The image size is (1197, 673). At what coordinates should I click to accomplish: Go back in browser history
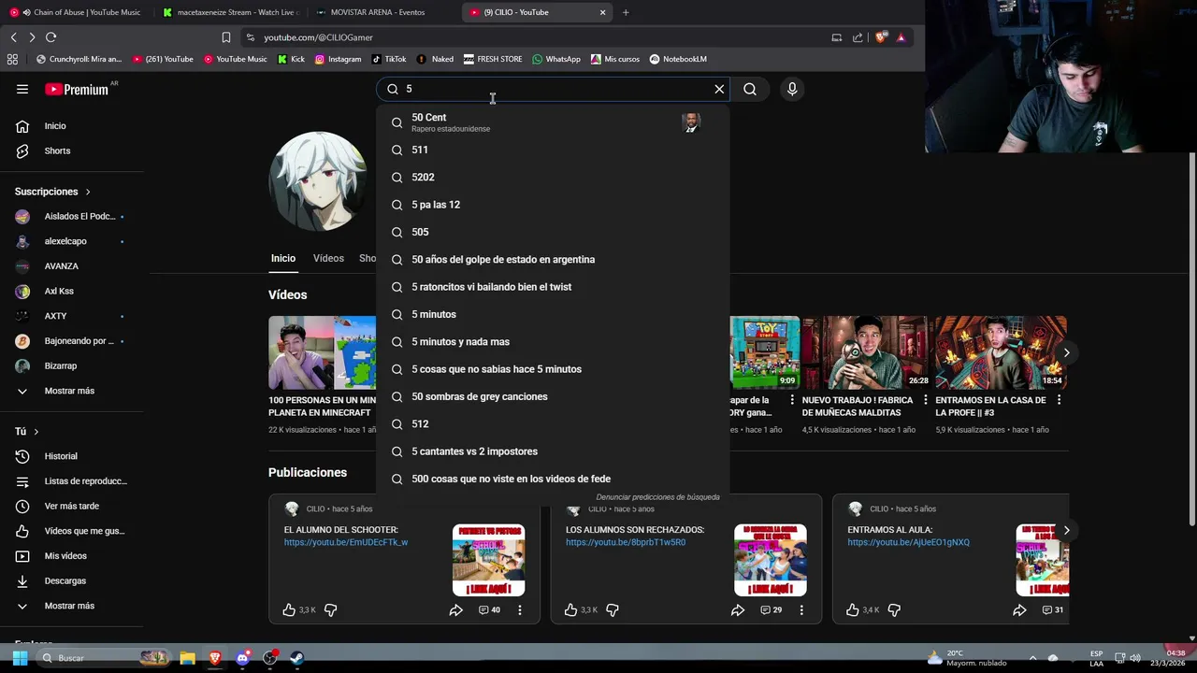pyautogui.click(x=13, y=37)
